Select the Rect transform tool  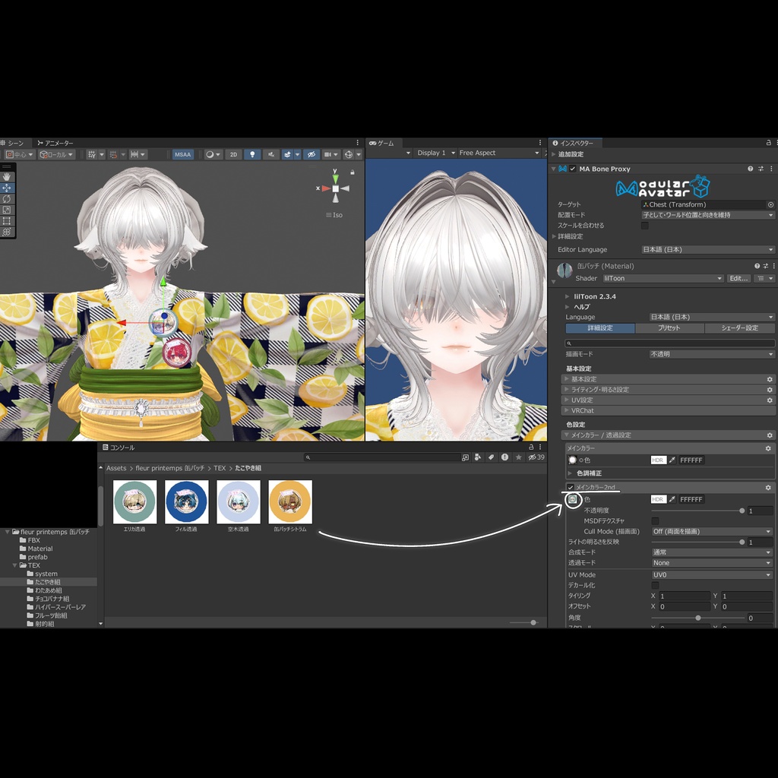click(6, 221)
